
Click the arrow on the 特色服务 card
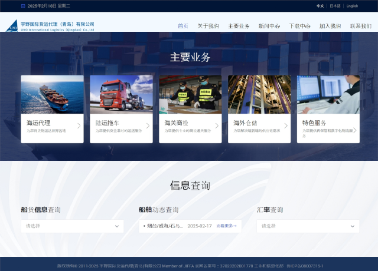pyautogui.click(x=355, y=125)
